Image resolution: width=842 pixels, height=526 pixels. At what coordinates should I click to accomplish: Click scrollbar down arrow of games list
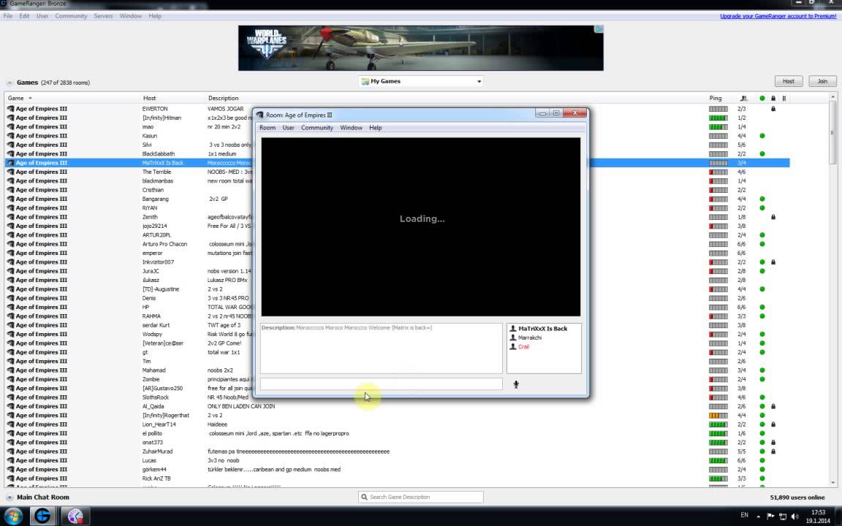coord(833,482)
